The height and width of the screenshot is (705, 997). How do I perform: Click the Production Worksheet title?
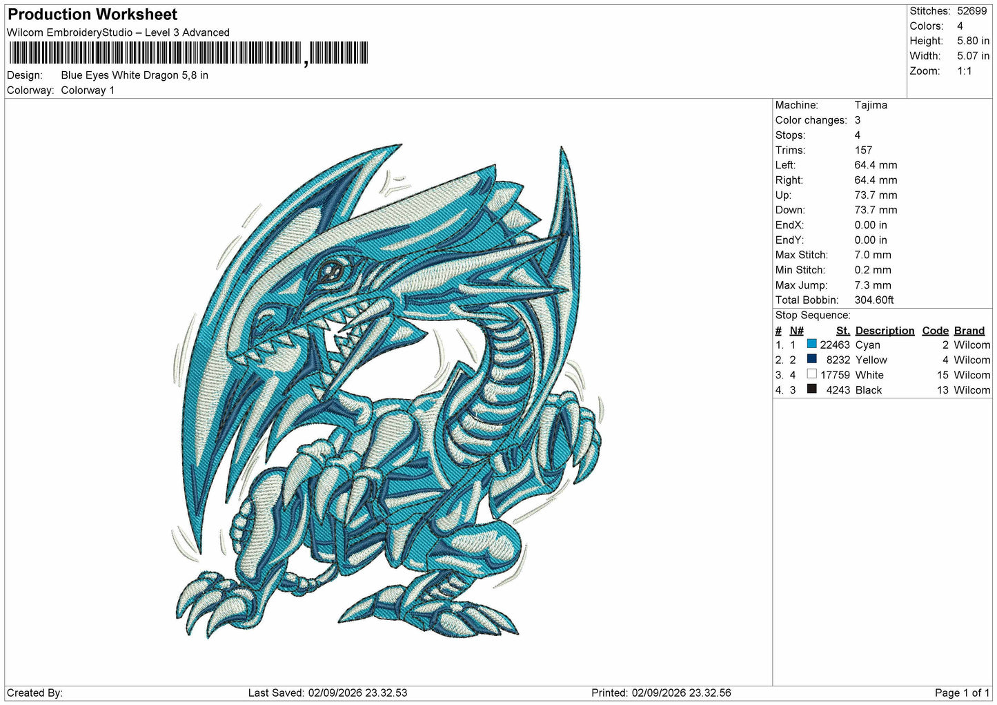pyautogui.click(x=92, y=15)
